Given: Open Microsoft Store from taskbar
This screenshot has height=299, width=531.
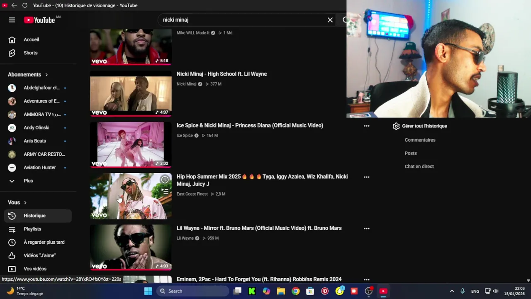Looking at the screenshot, I should [310, 291].
